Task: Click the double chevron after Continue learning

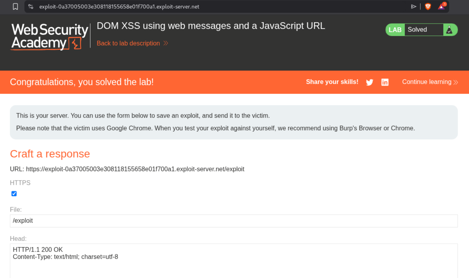Action: pyautogui.click(x=456, y=82)
